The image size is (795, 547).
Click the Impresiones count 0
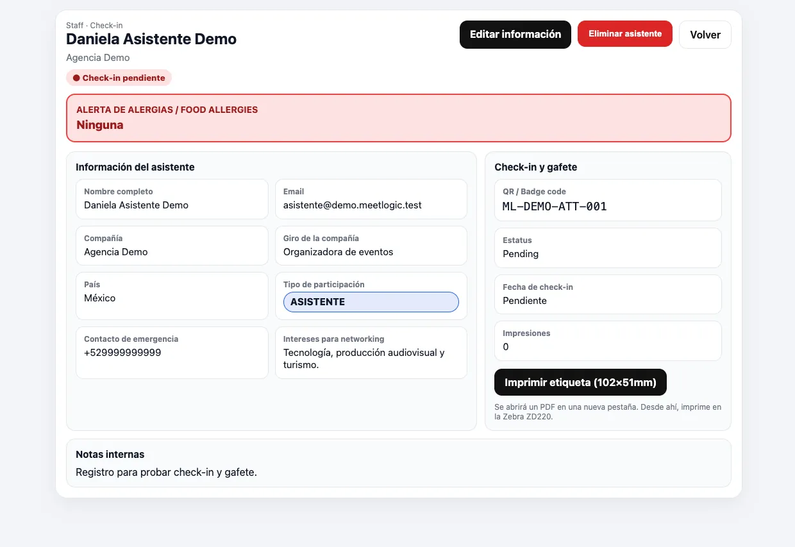(x=506, y=347)
